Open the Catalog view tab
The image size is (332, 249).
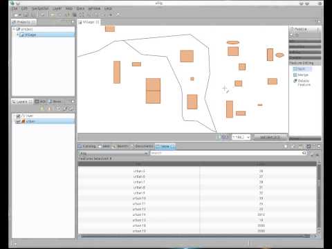[x=87, y=146]
